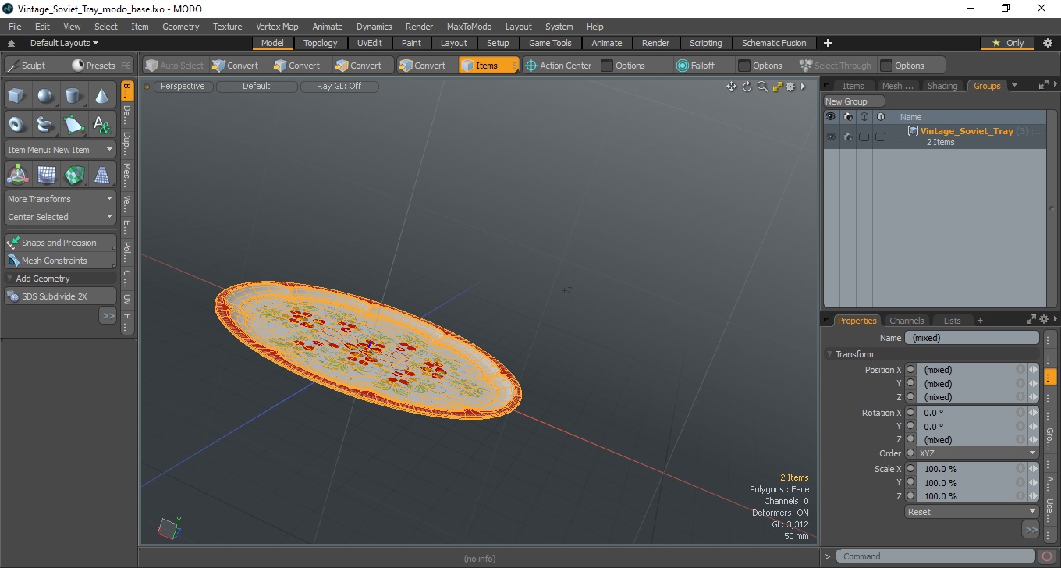Toggle Position X channel keyframe dot

coord(910,370)
